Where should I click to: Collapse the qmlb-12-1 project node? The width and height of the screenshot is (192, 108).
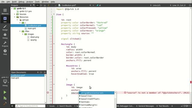(x=12, y=8)
